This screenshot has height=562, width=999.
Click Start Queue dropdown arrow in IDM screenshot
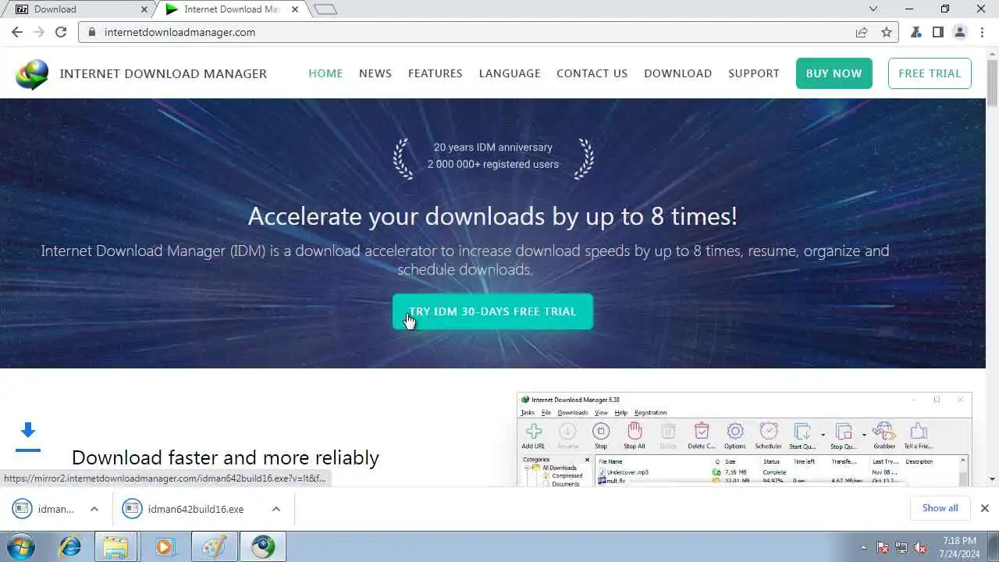click(x=823, y=435)
